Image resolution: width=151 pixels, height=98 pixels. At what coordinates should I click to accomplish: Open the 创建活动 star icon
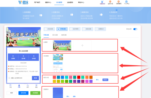pos(102,2)
